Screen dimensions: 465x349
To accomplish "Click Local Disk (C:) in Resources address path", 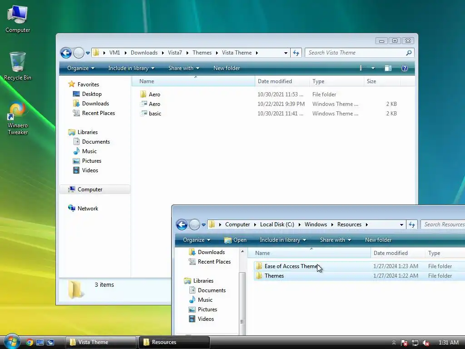I will coord(277,224).
